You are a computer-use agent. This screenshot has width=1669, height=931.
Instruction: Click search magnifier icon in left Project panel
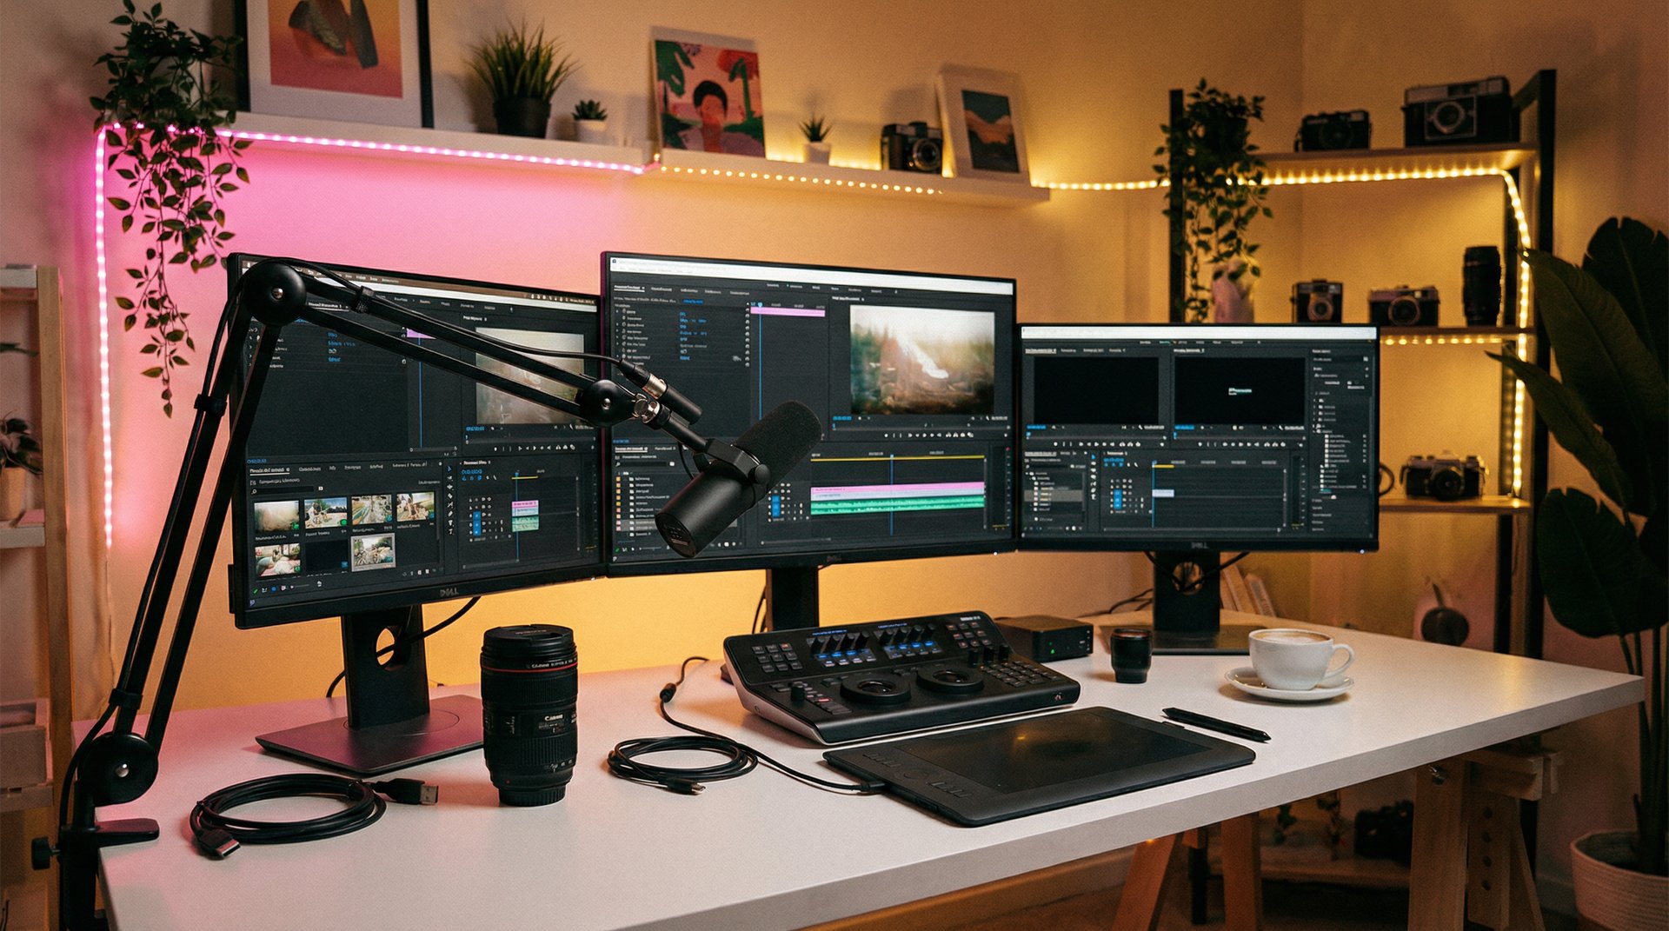click(256, 492)
